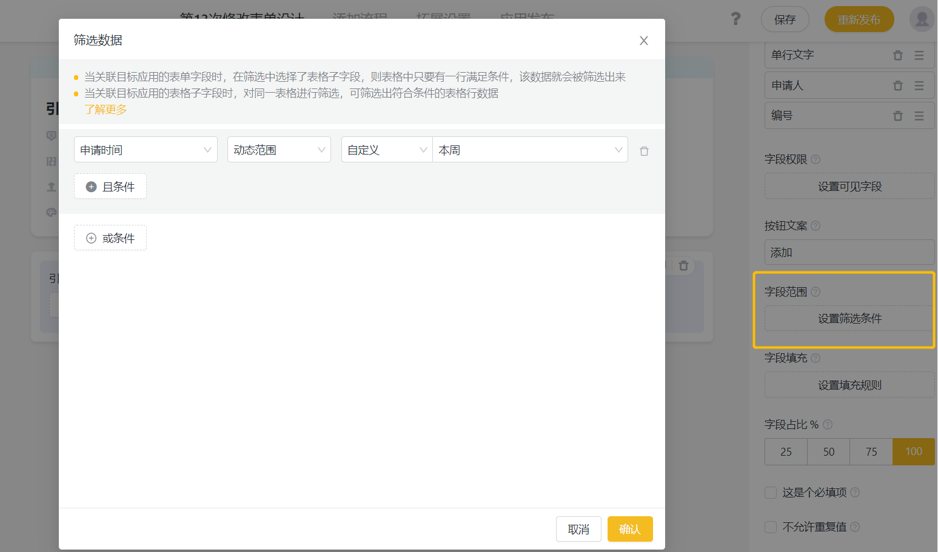938x552 pixels.
Task: Open the 申请时间 field dropdown
Action: [146, 150]
